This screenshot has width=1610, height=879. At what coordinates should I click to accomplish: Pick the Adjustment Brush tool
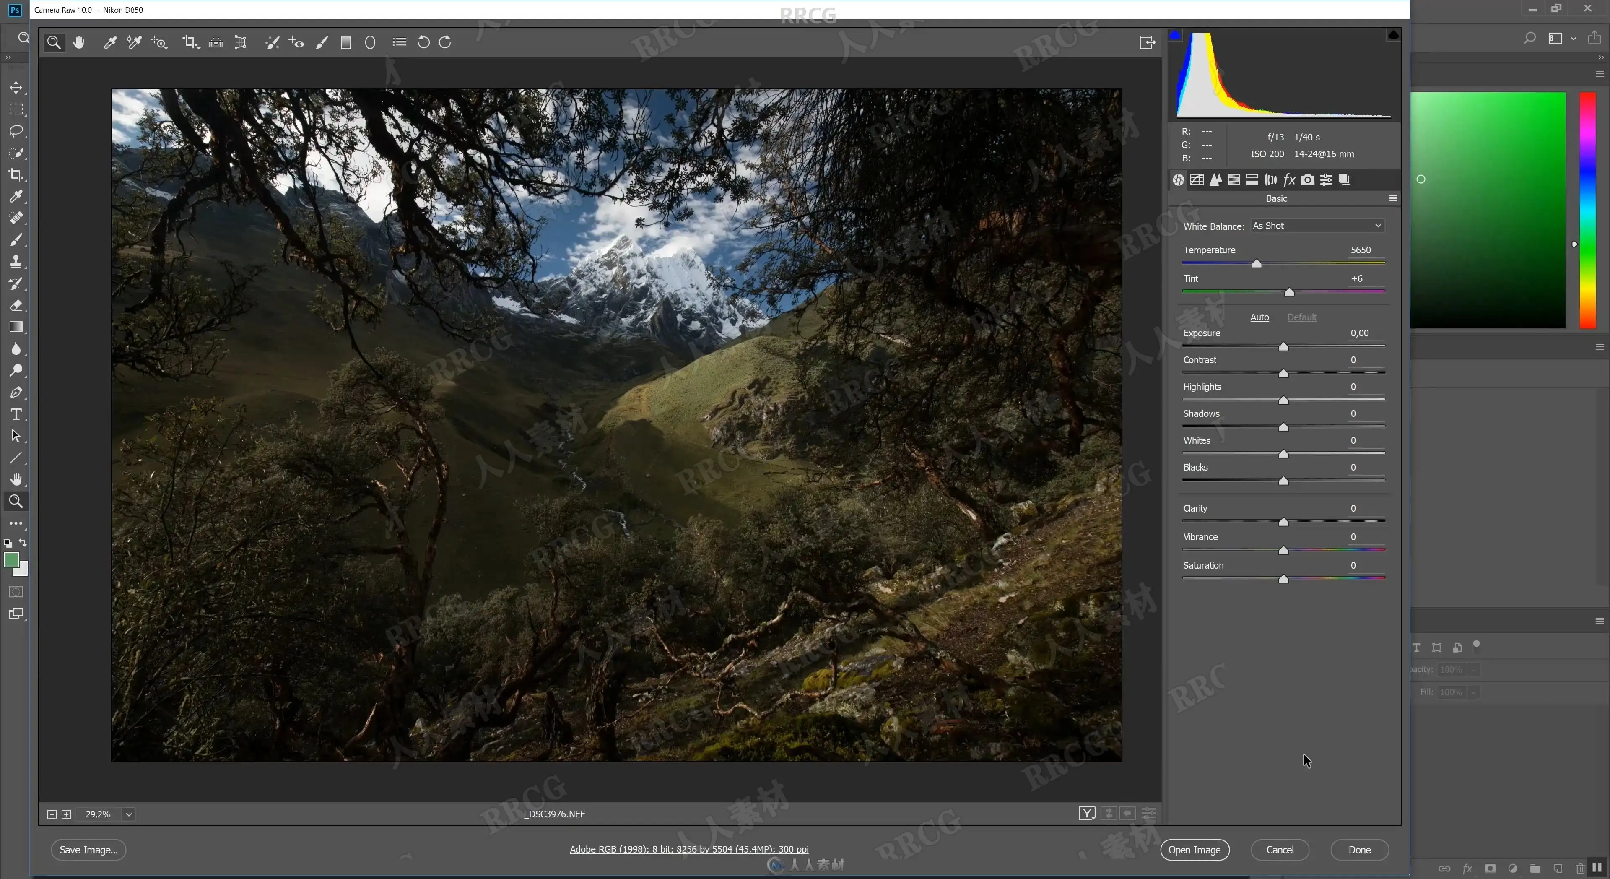[x=321, y=42]
